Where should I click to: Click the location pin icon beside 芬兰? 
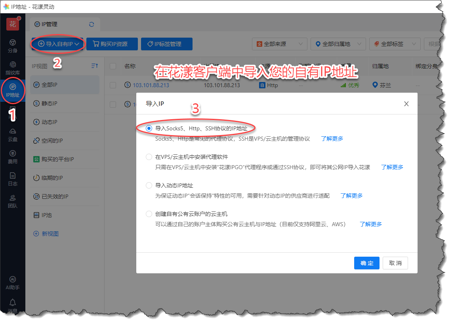[x=375, y=85]
